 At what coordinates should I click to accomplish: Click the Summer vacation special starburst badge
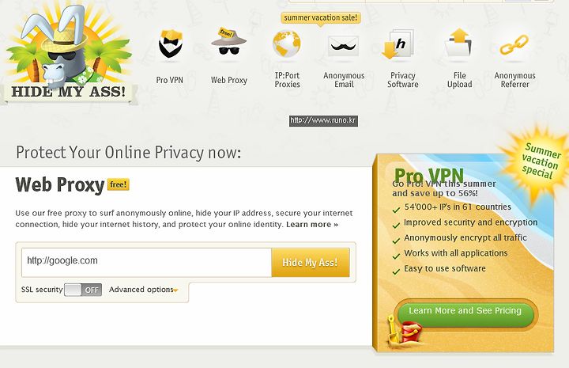pos(537,160)
